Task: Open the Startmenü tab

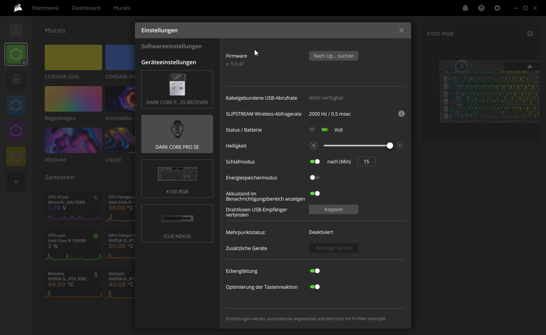Action: point(45,8)
